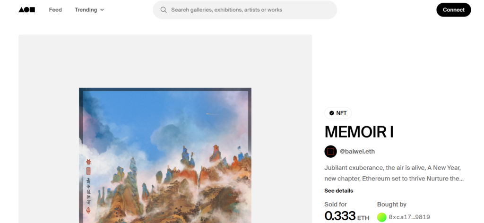Click the NFT label pill

point(338,113)
